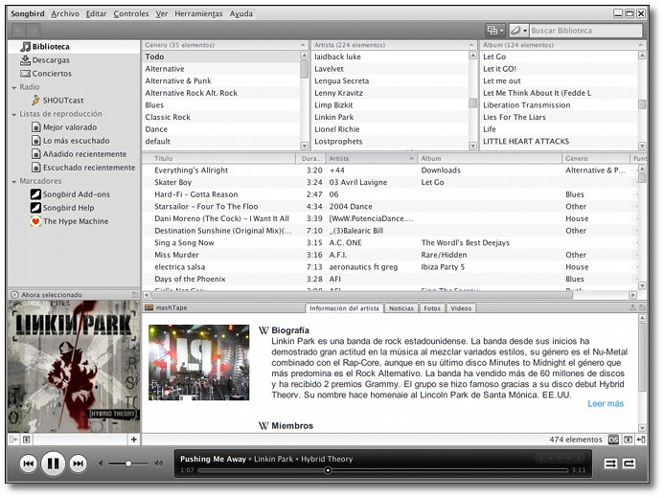Screen dimensions: 664x498
Task: Open the Descargas downloads view
Action: (45, 60)
